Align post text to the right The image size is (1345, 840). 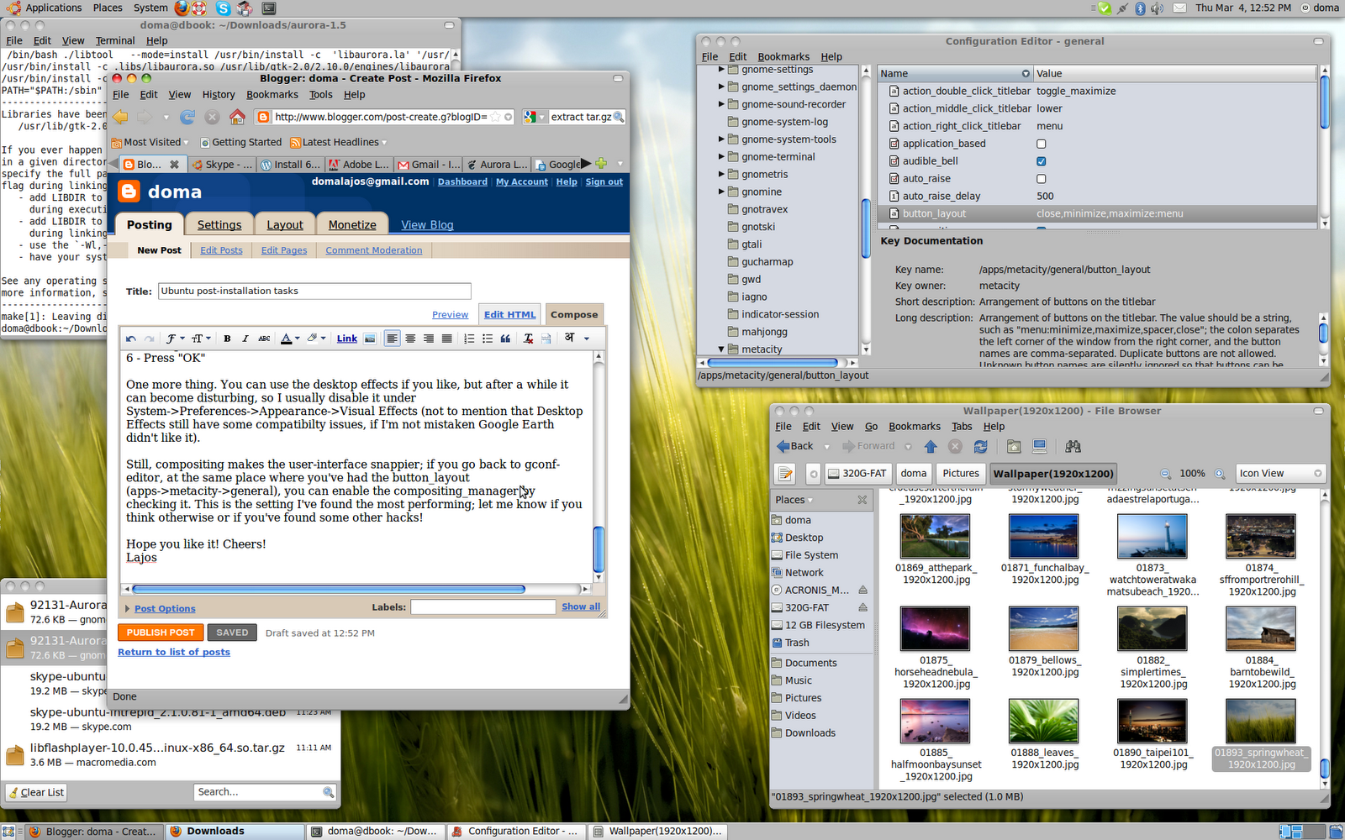coord(429,339)
